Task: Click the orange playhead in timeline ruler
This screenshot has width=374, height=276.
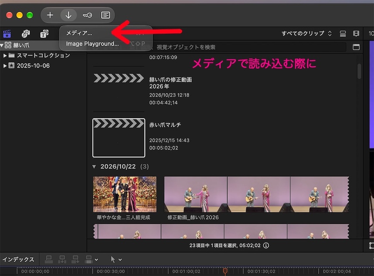Action: [x=225, y=271]
